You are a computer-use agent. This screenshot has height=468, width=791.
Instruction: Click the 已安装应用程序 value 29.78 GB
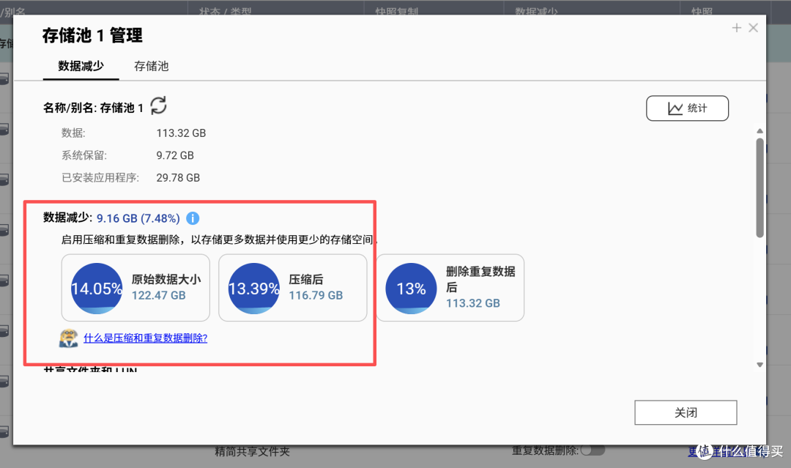(x=178, y=177)
